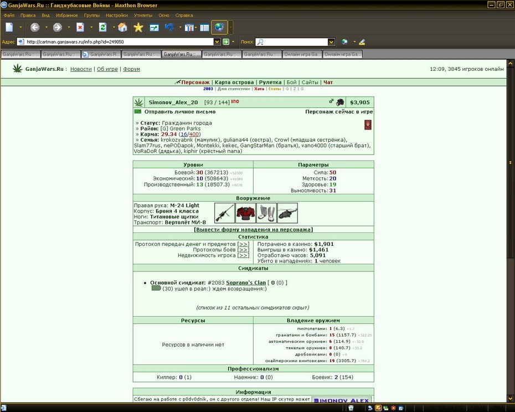Click the blue undo arrow toolbar icon
The height and width of the screenshot is (412, 515).
tap(169, 27)
